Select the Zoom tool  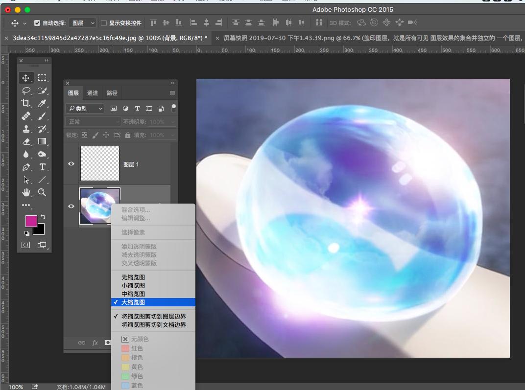43,192
